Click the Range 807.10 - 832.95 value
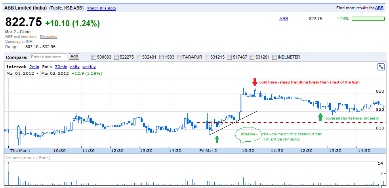 click(x=40, y=47)
